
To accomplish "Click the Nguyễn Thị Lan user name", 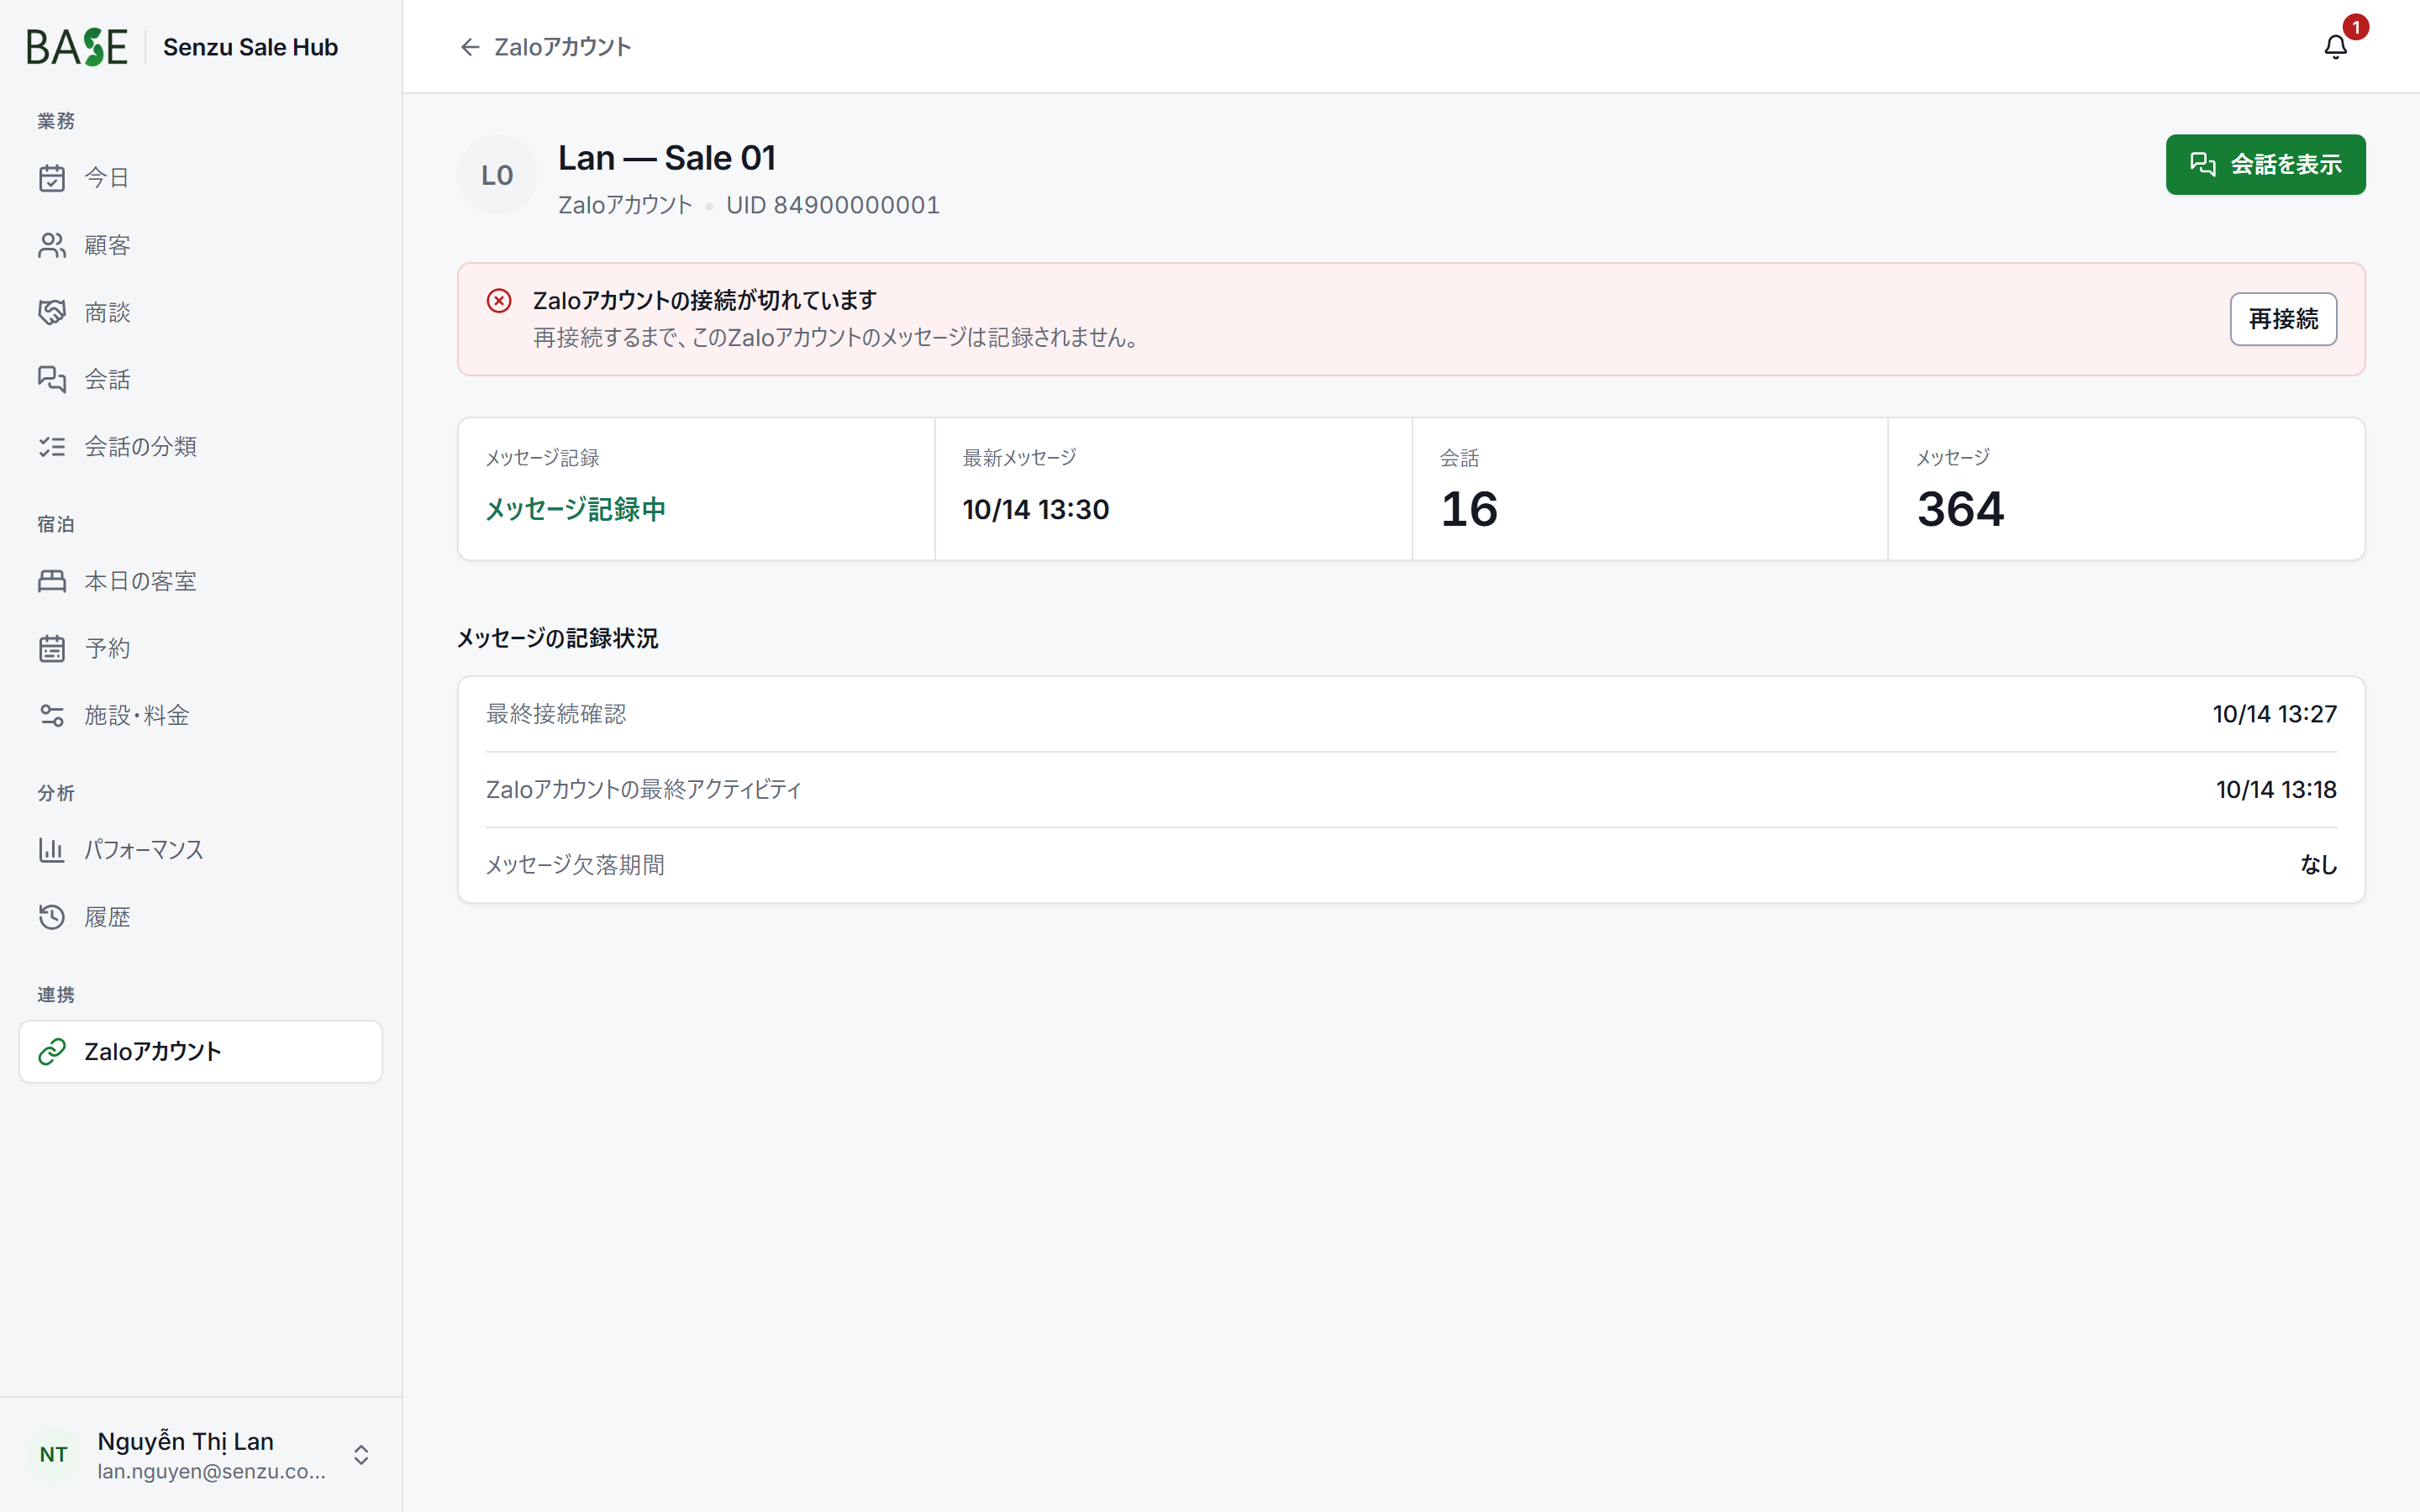I will (x=186, y=1441).
